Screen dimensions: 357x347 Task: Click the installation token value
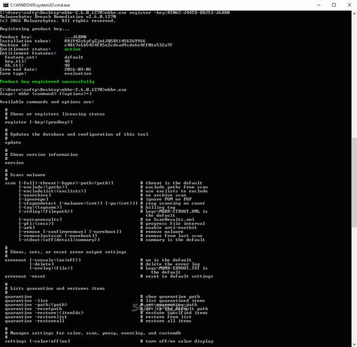tap(105, 41)
